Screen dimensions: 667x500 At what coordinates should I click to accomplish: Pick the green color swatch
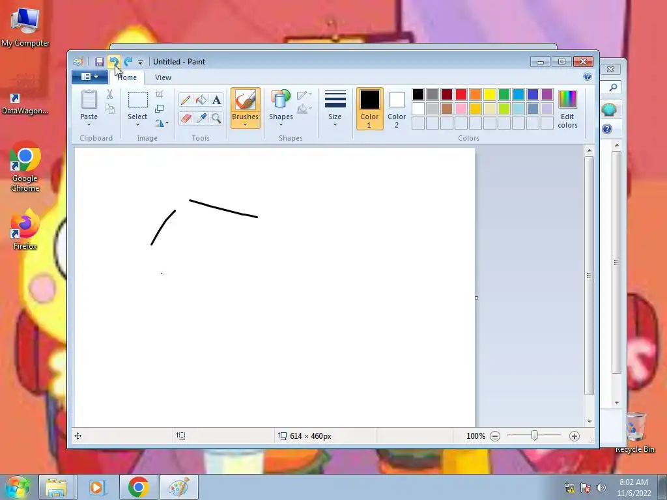504,94
